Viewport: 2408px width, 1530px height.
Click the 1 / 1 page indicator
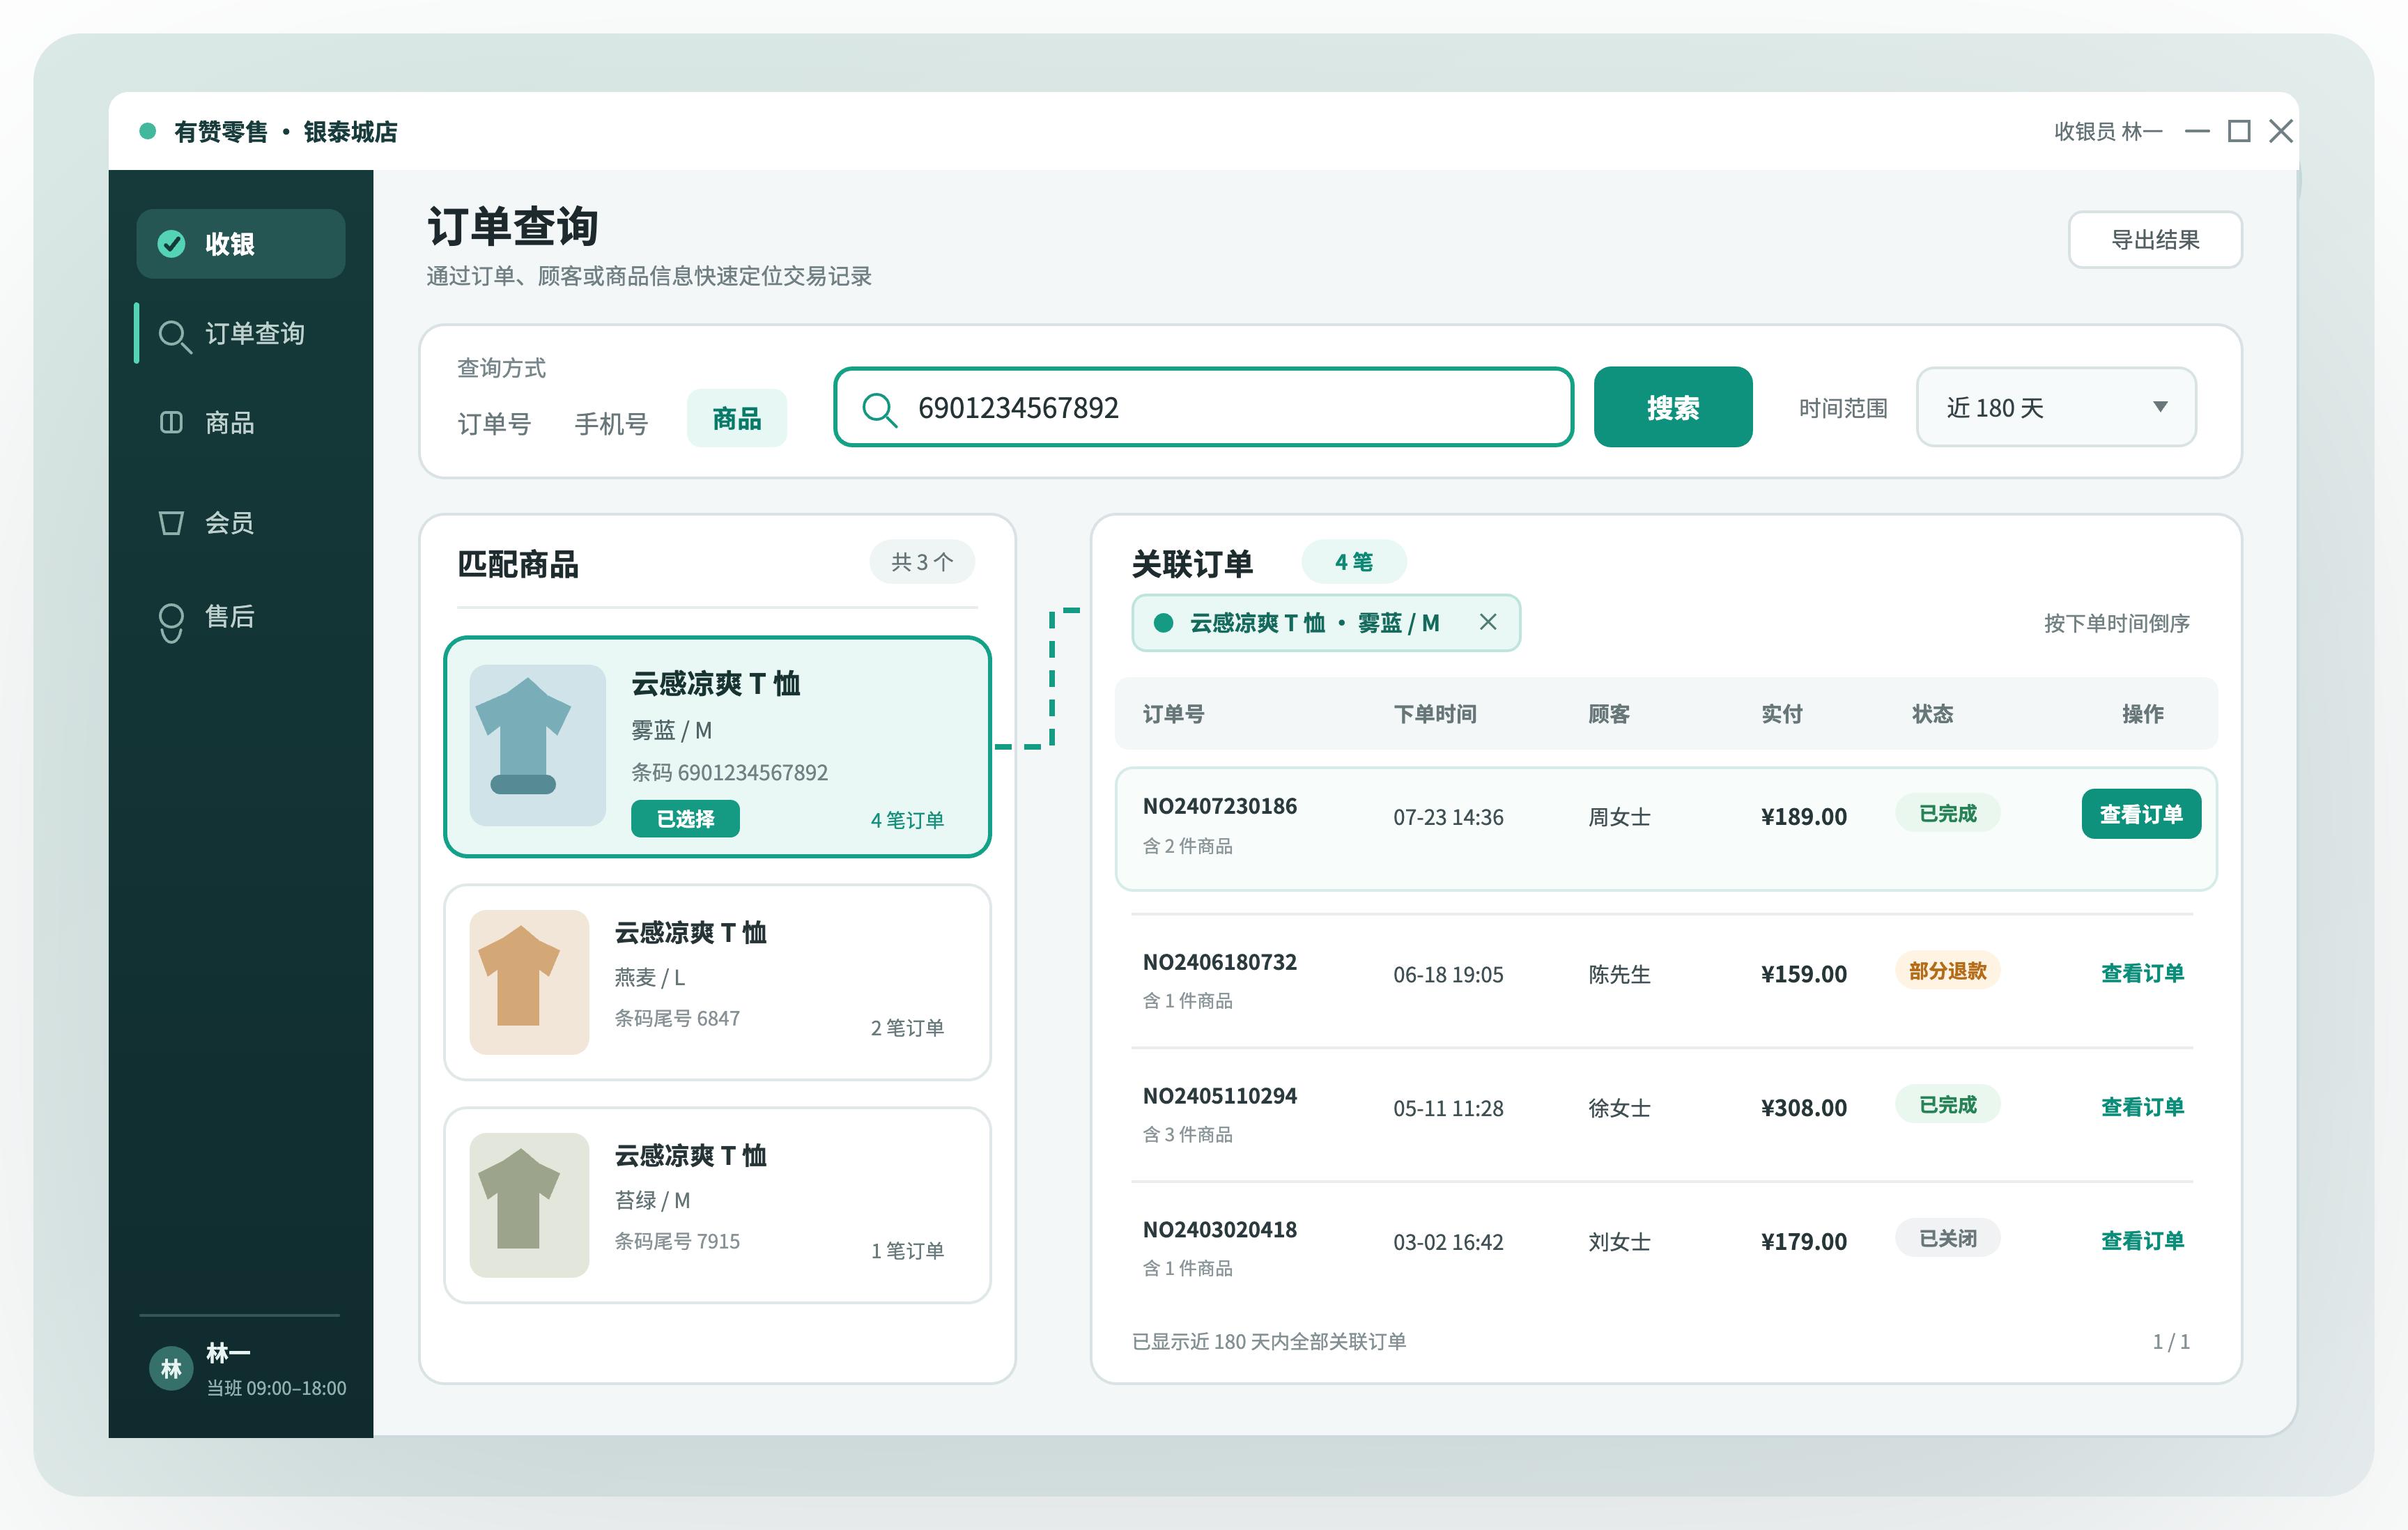tap(2171, 1342)
